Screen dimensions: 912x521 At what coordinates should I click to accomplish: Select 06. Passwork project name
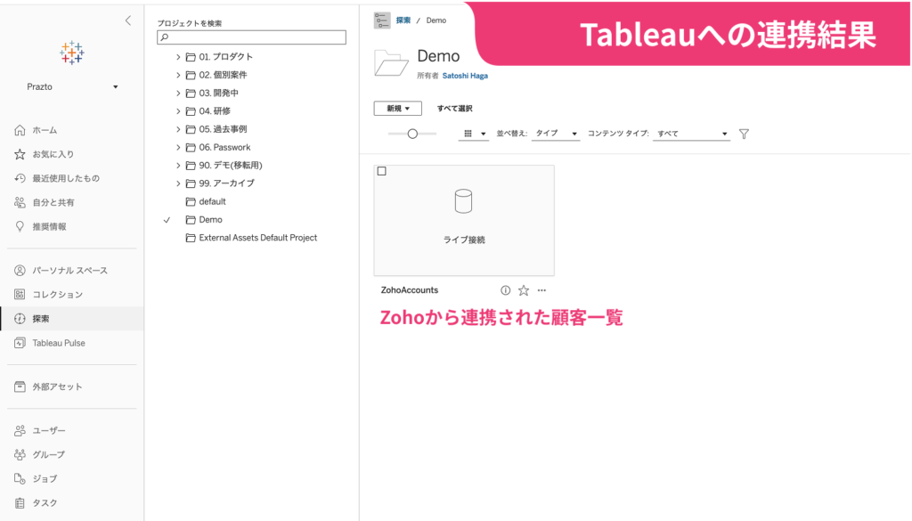tap(224, 148)
